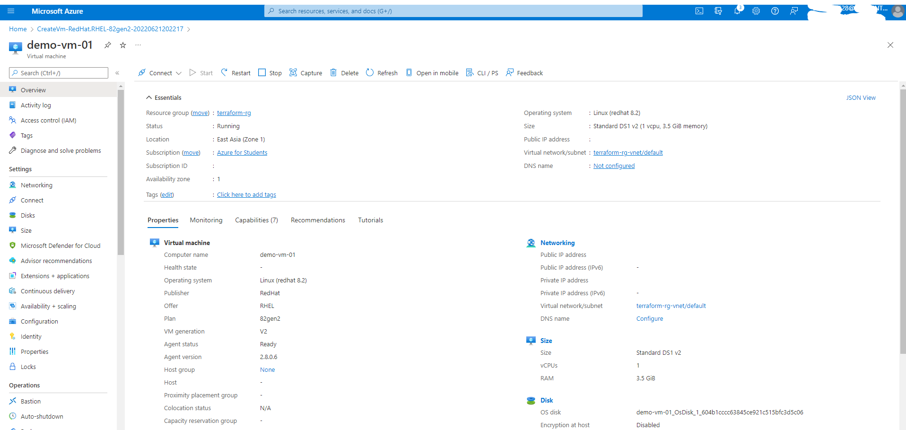Stop the virtual machine
The width and height of the screenshot is (906, 430).
pos(270,73)
